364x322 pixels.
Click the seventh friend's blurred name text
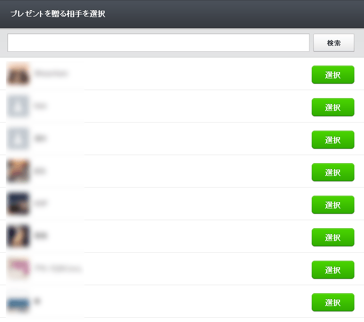(58, 268)
